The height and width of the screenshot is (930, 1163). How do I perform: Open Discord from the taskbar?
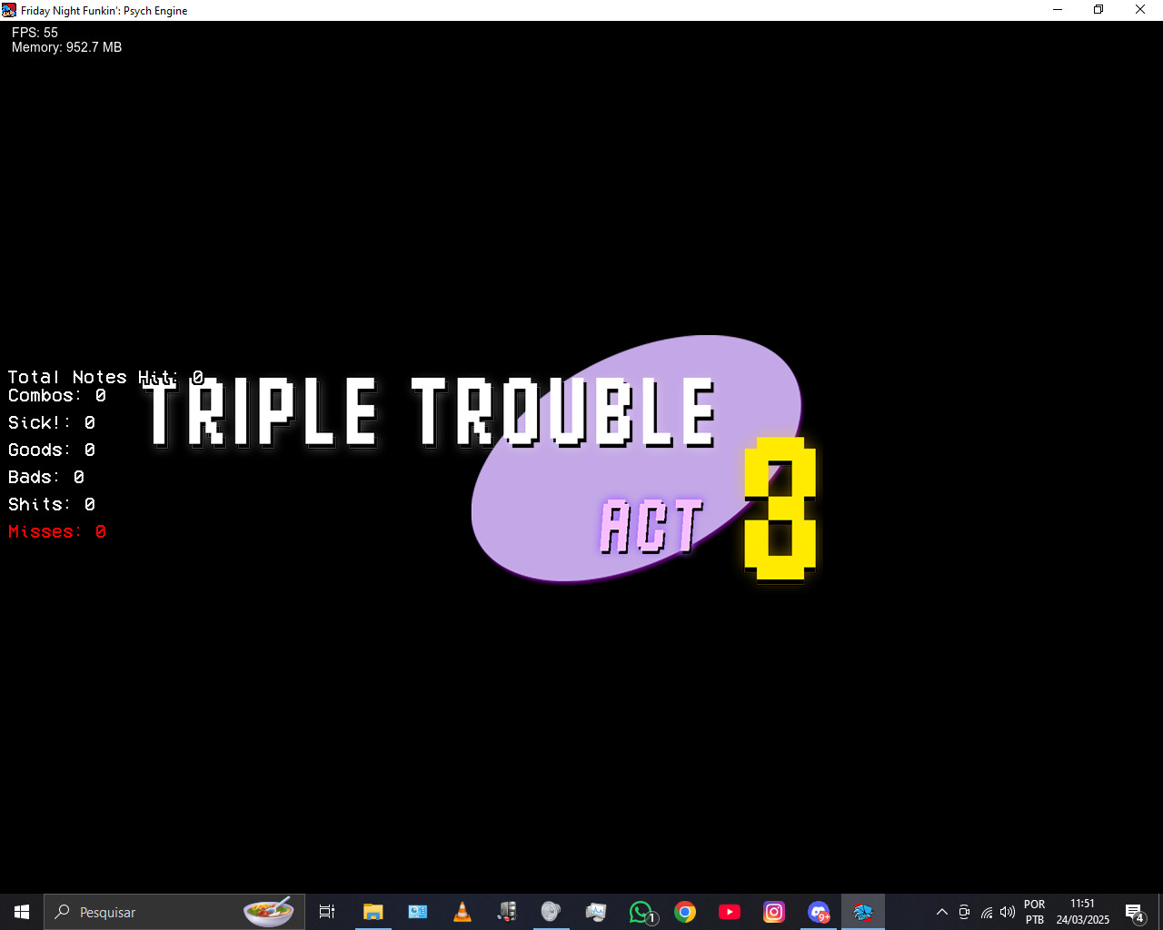click(x=819, y=912)
